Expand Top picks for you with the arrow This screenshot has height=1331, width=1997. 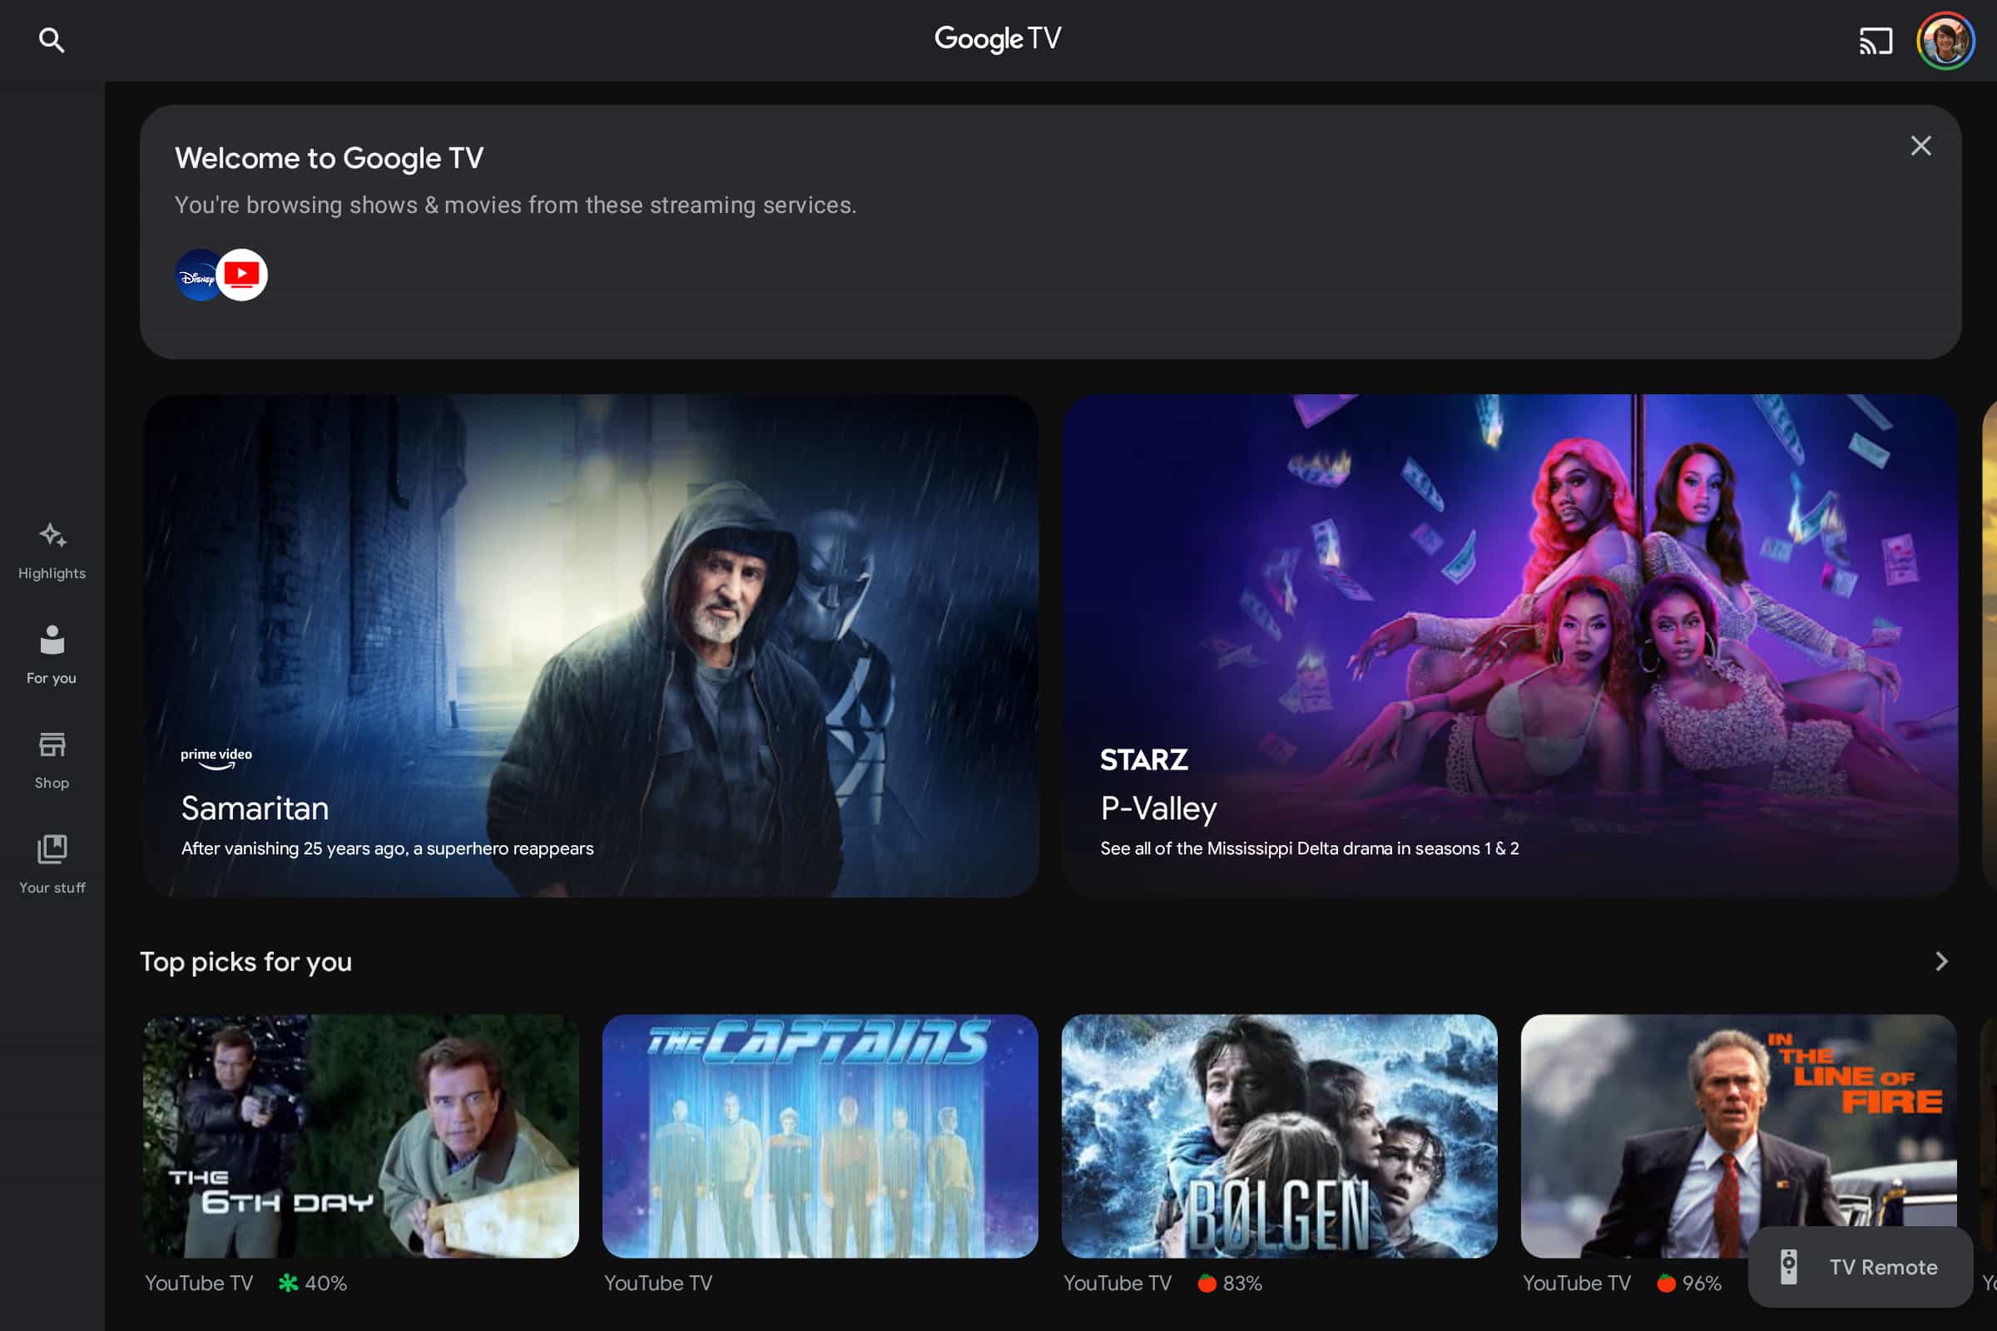pos(1941,961)
